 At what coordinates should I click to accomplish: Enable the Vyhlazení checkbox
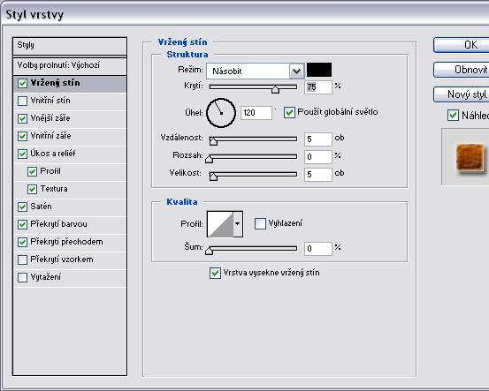[260, 223]
